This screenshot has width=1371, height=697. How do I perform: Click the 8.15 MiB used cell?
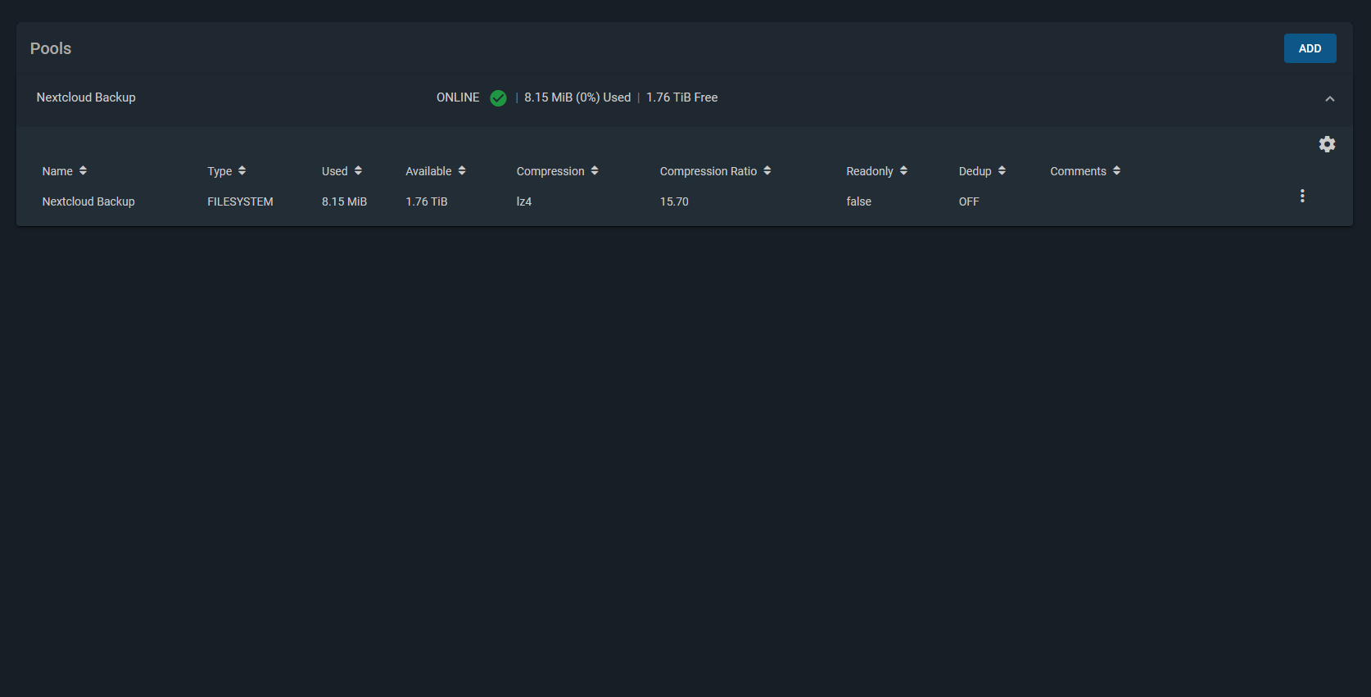(x=344, y=201)
